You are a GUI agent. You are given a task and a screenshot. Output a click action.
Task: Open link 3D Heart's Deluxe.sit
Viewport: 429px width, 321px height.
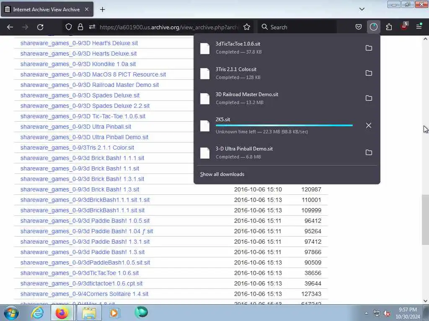click(x=79, y=43)
